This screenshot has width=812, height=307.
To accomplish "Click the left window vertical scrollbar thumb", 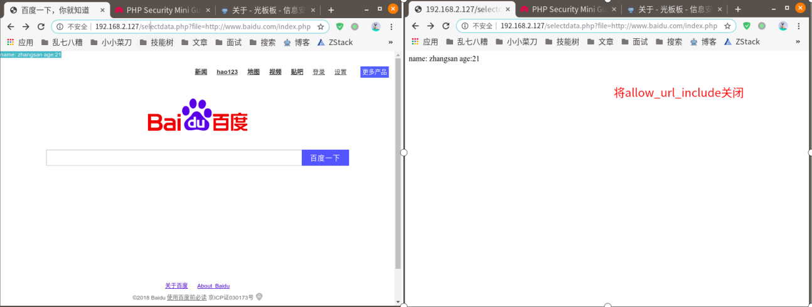I will (398, 165).
